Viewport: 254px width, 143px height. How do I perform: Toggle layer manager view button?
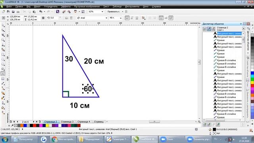click(214, 29)
